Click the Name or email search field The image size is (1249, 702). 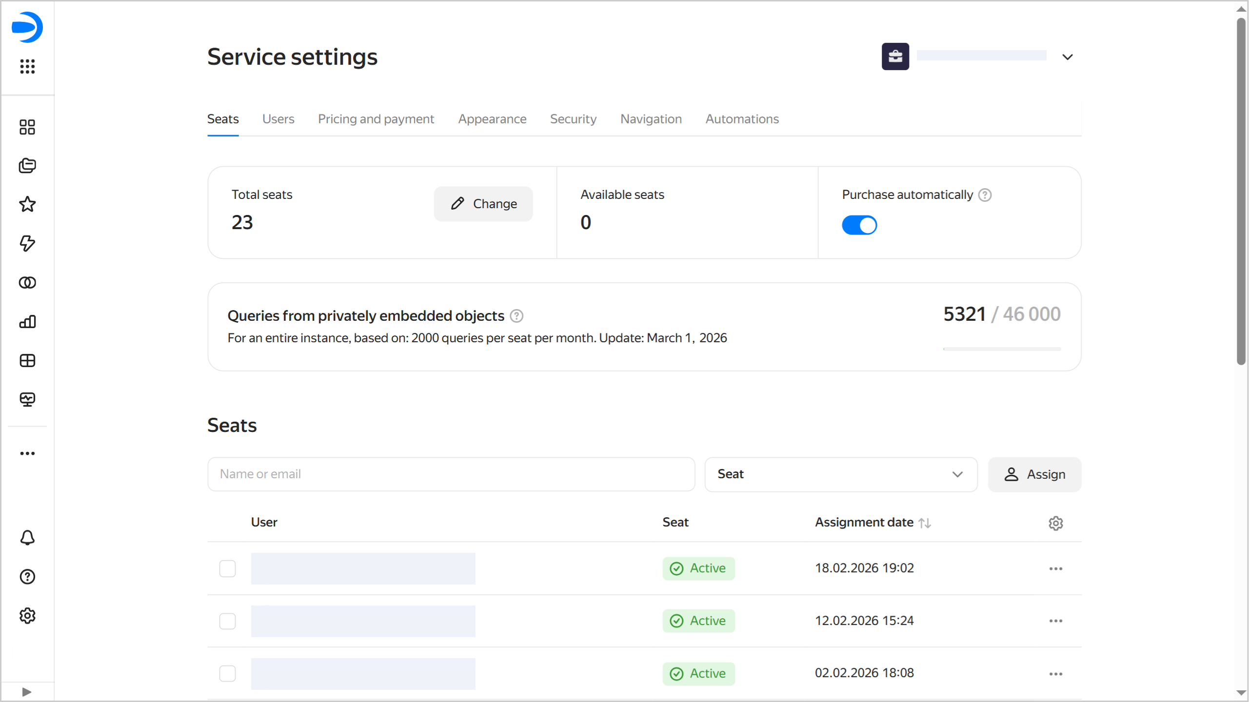click(451, 474)
